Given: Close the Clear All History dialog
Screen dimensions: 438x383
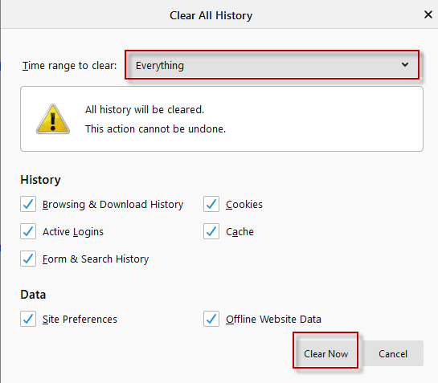Looking at the screenshot, I should [428, 14].
